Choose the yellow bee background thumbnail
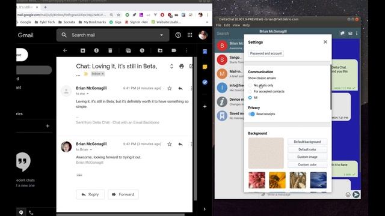The image size is (385, 216). pos(277,180)
